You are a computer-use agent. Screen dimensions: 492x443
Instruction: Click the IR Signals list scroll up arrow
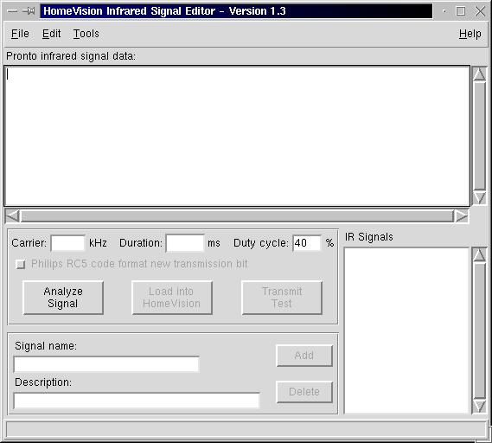[479, 255]
